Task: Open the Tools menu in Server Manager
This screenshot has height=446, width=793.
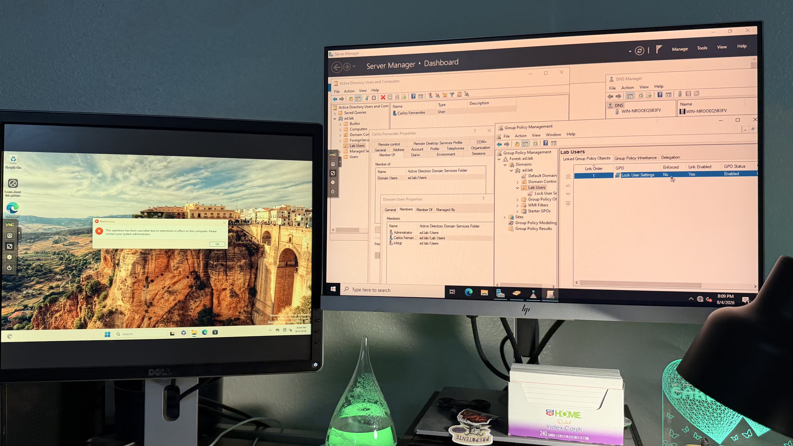Action: click(702, 48)
